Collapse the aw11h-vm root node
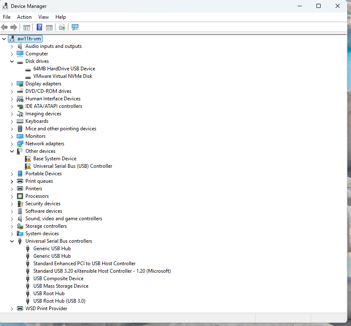 [x=4, y=39]
